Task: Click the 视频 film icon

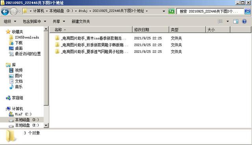Action: pos(11,70)
